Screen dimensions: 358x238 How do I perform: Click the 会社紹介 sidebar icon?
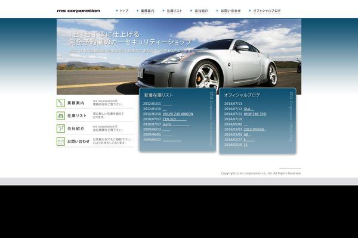[61, 129]
